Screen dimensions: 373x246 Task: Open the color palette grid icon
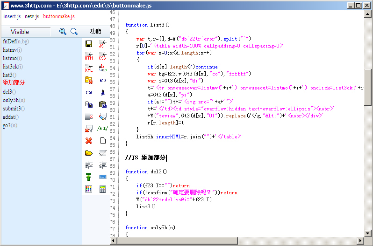click(89, 189)
